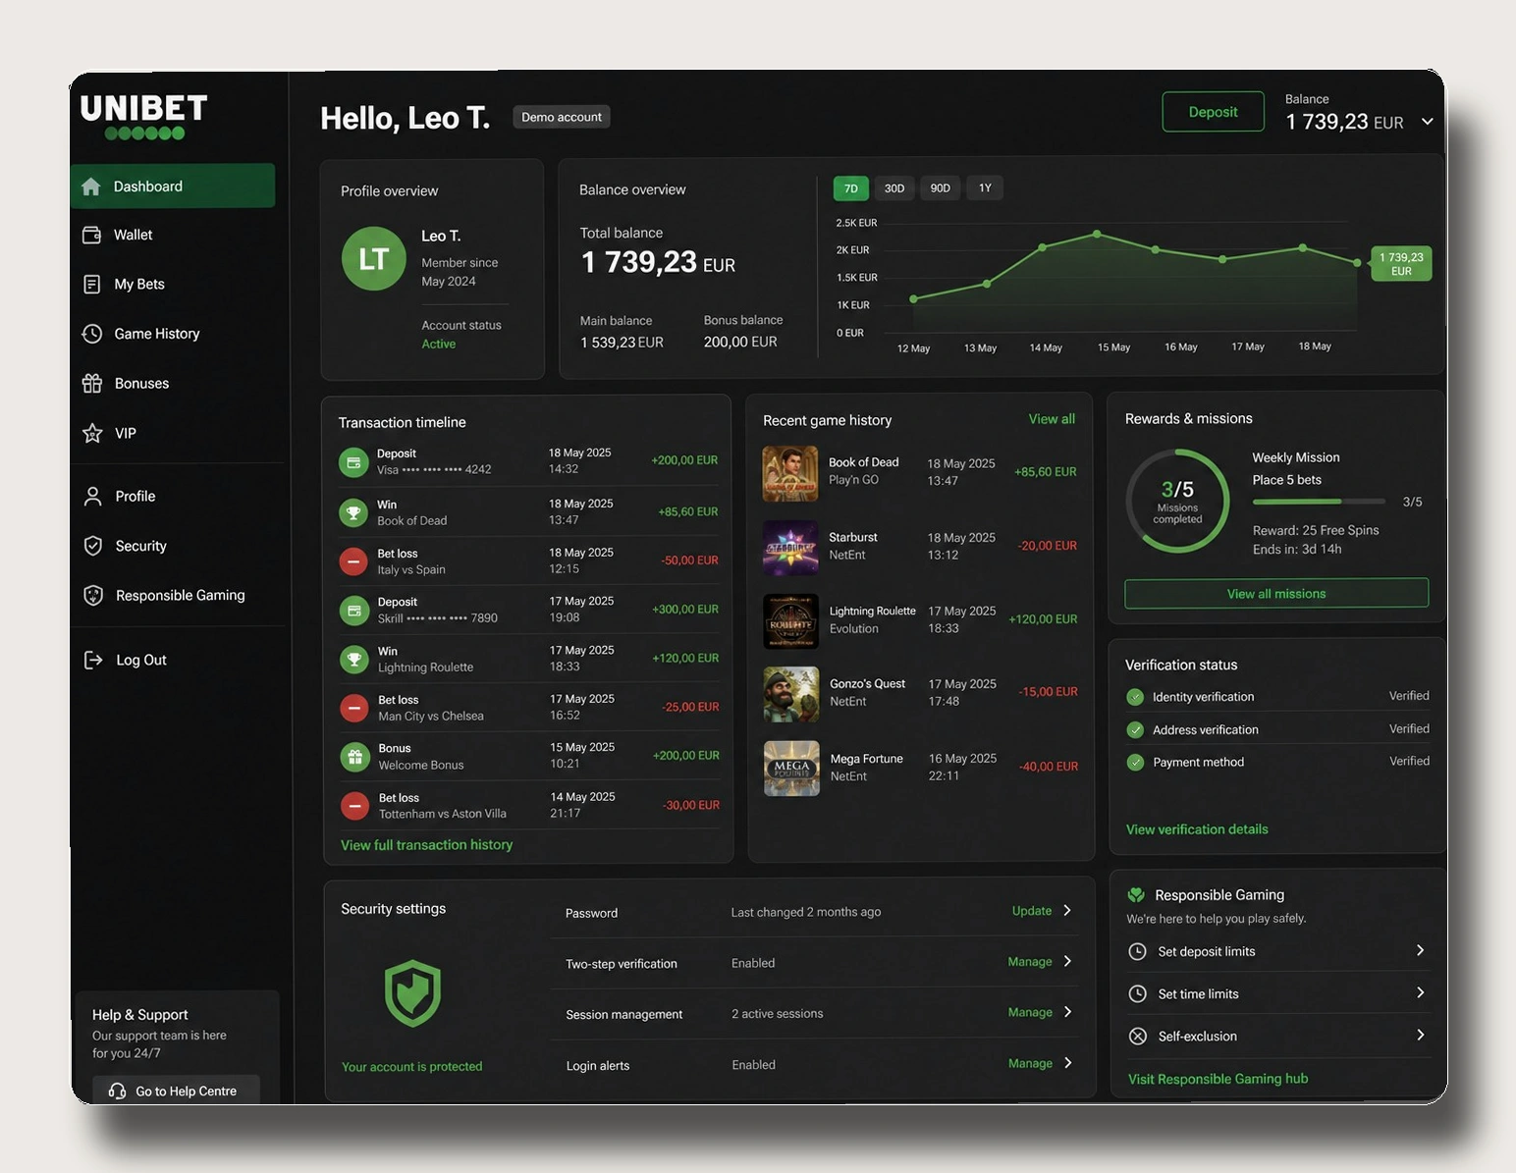Click View all in Recent game history
The image size is (1516, 1173).
click(1052, 419)
